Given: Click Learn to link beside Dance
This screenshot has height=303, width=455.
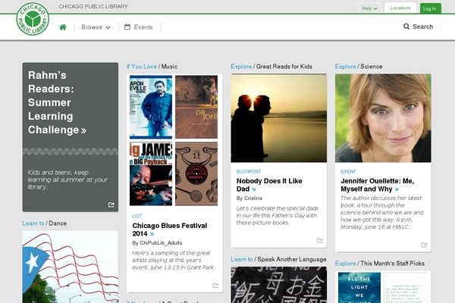Looking at the screenshot, I should 33,223.
